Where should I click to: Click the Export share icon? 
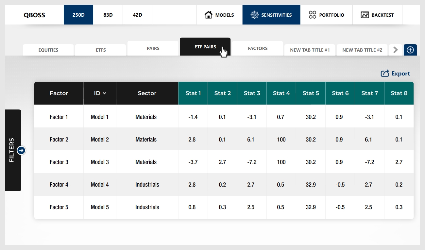385,74
